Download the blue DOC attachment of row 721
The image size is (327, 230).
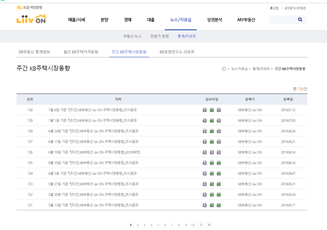click(x=205, y=205)
